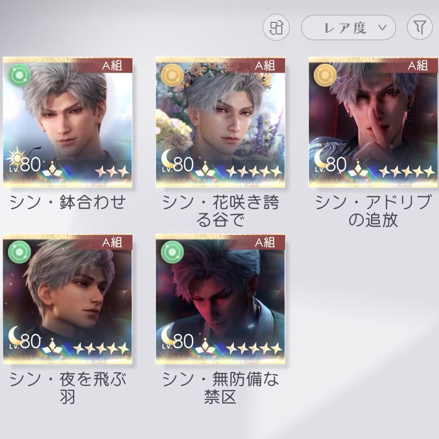Click green stellactrum icon on 鉢合わせ card

[x=19, y=75]
